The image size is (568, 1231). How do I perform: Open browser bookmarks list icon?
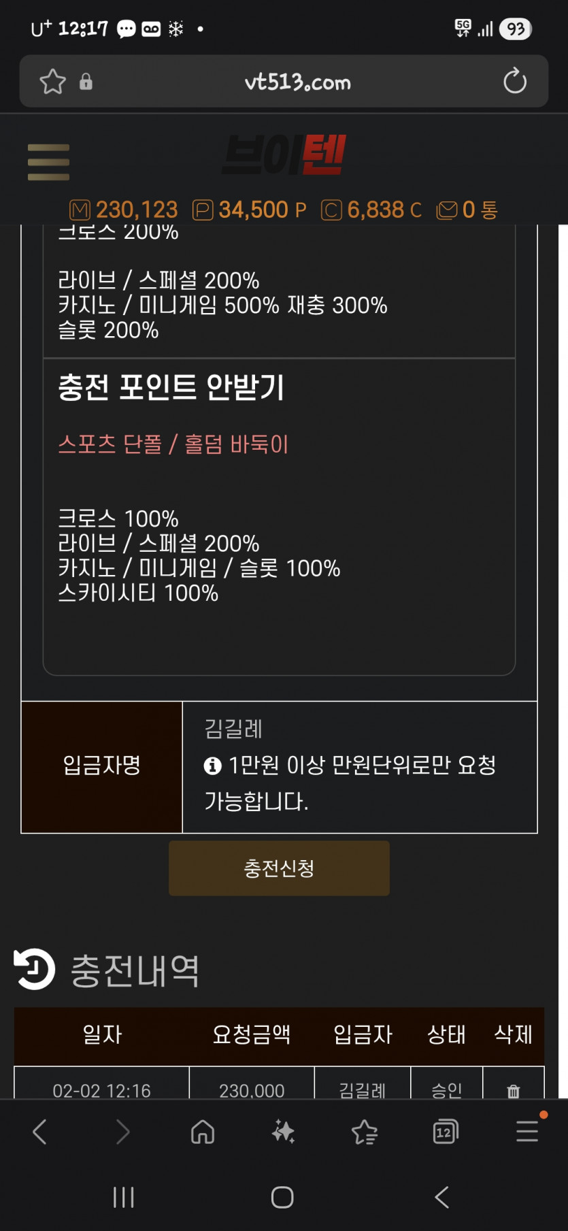365,1132
